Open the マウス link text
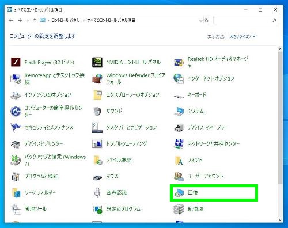Image resolution: width=288 pixels, height=228 pixels. (x=112, y=176)
